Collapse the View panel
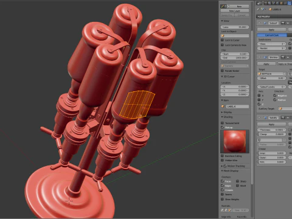The image size is (292, 219). tap(222, 21)
